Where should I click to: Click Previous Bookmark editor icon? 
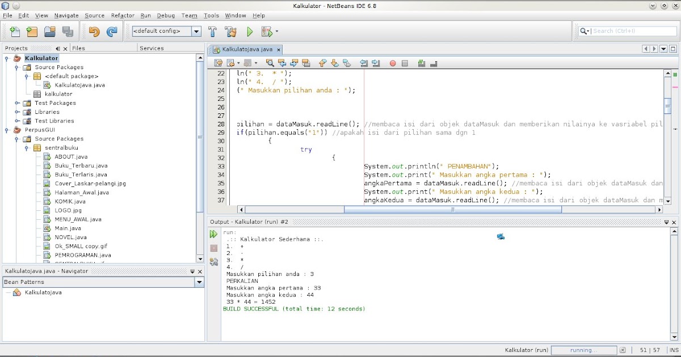(323, 63)
